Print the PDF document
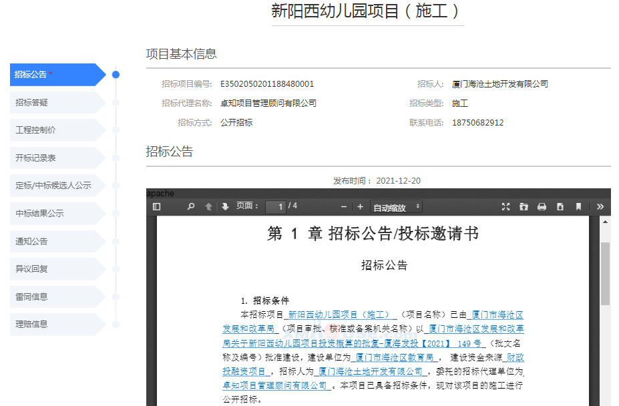The width and height of the screenshot is (619, 406). click(x=542, y=207)
